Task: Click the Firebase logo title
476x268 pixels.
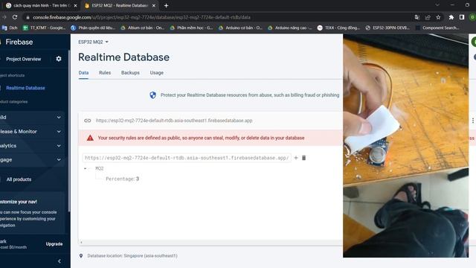Action: 19,42
